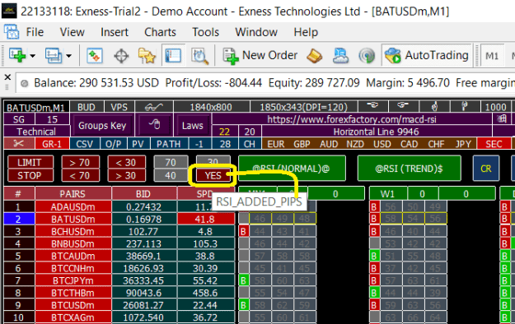Image resolution: width=515 pixels, height=324 pixels.
Task: Click the Signals broadcast icon
Action: [367, 56]
